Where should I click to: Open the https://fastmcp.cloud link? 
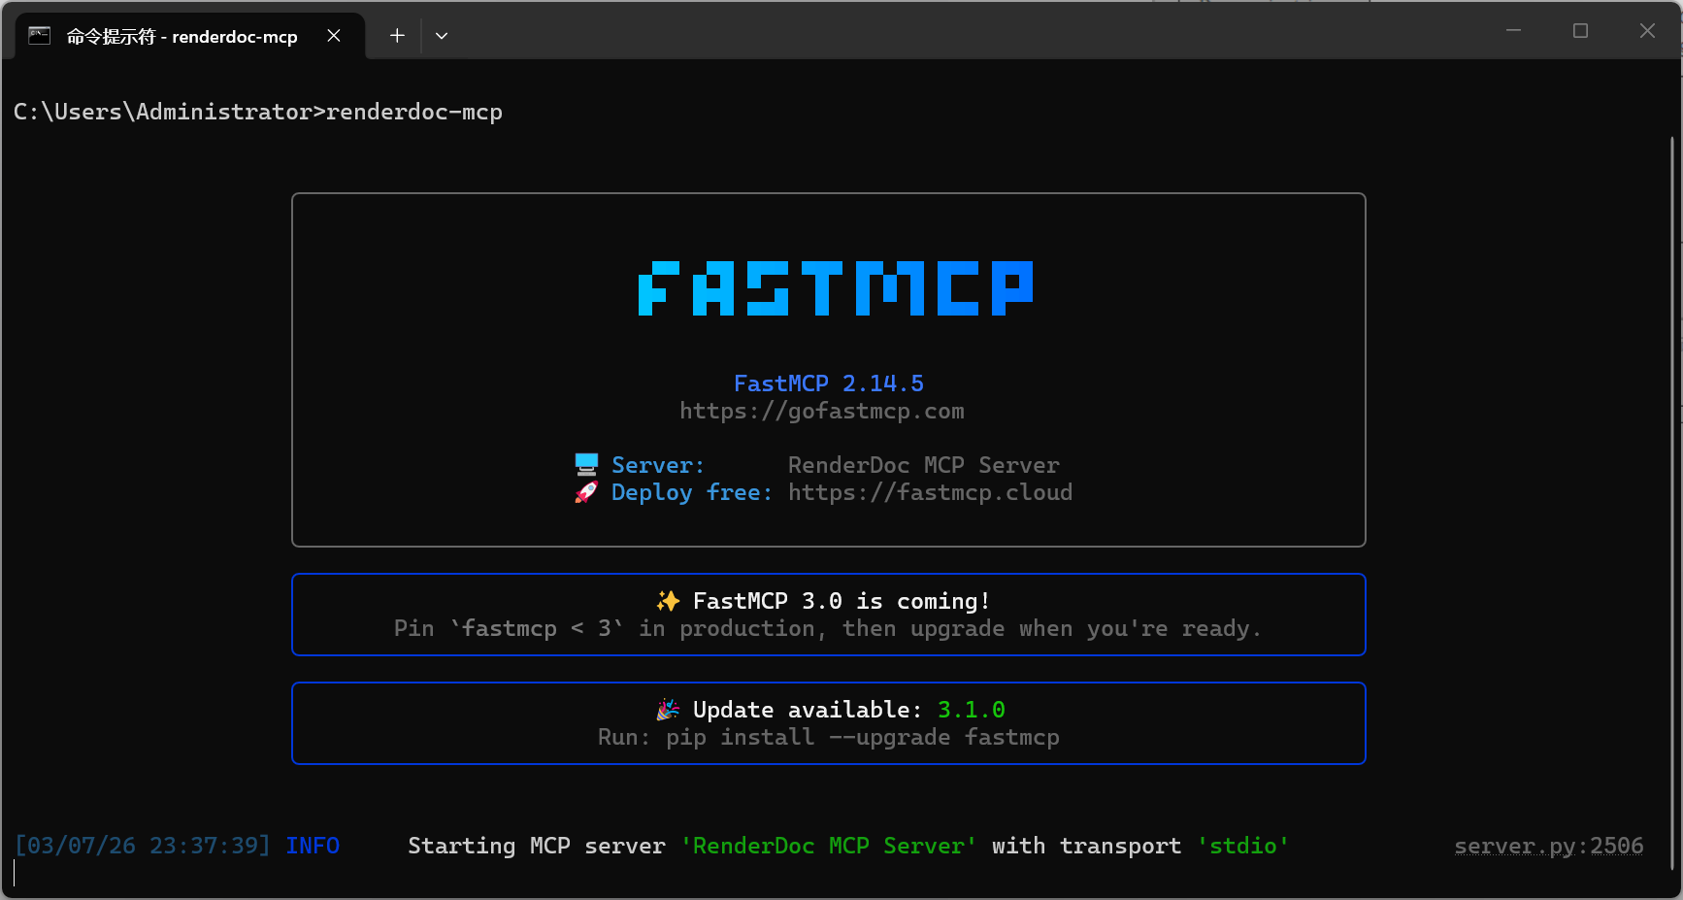[930, 492]
